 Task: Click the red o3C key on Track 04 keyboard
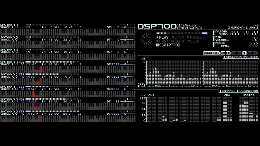tap(42, 69)
